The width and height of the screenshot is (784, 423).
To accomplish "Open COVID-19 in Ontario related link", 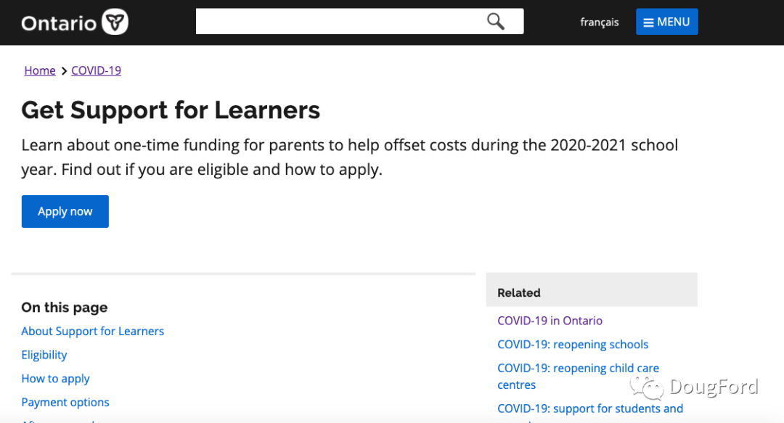I will coord(550,321).
